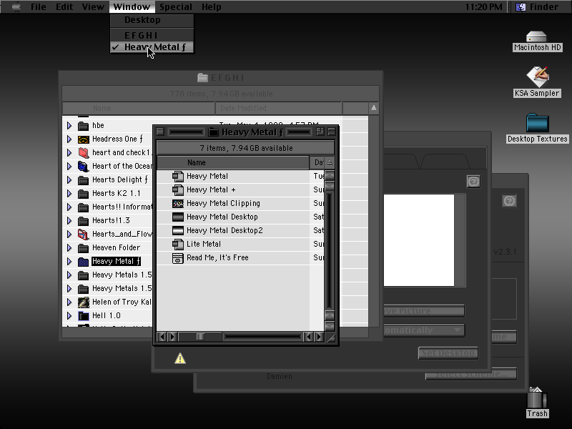Click the Trash icon

537,398
